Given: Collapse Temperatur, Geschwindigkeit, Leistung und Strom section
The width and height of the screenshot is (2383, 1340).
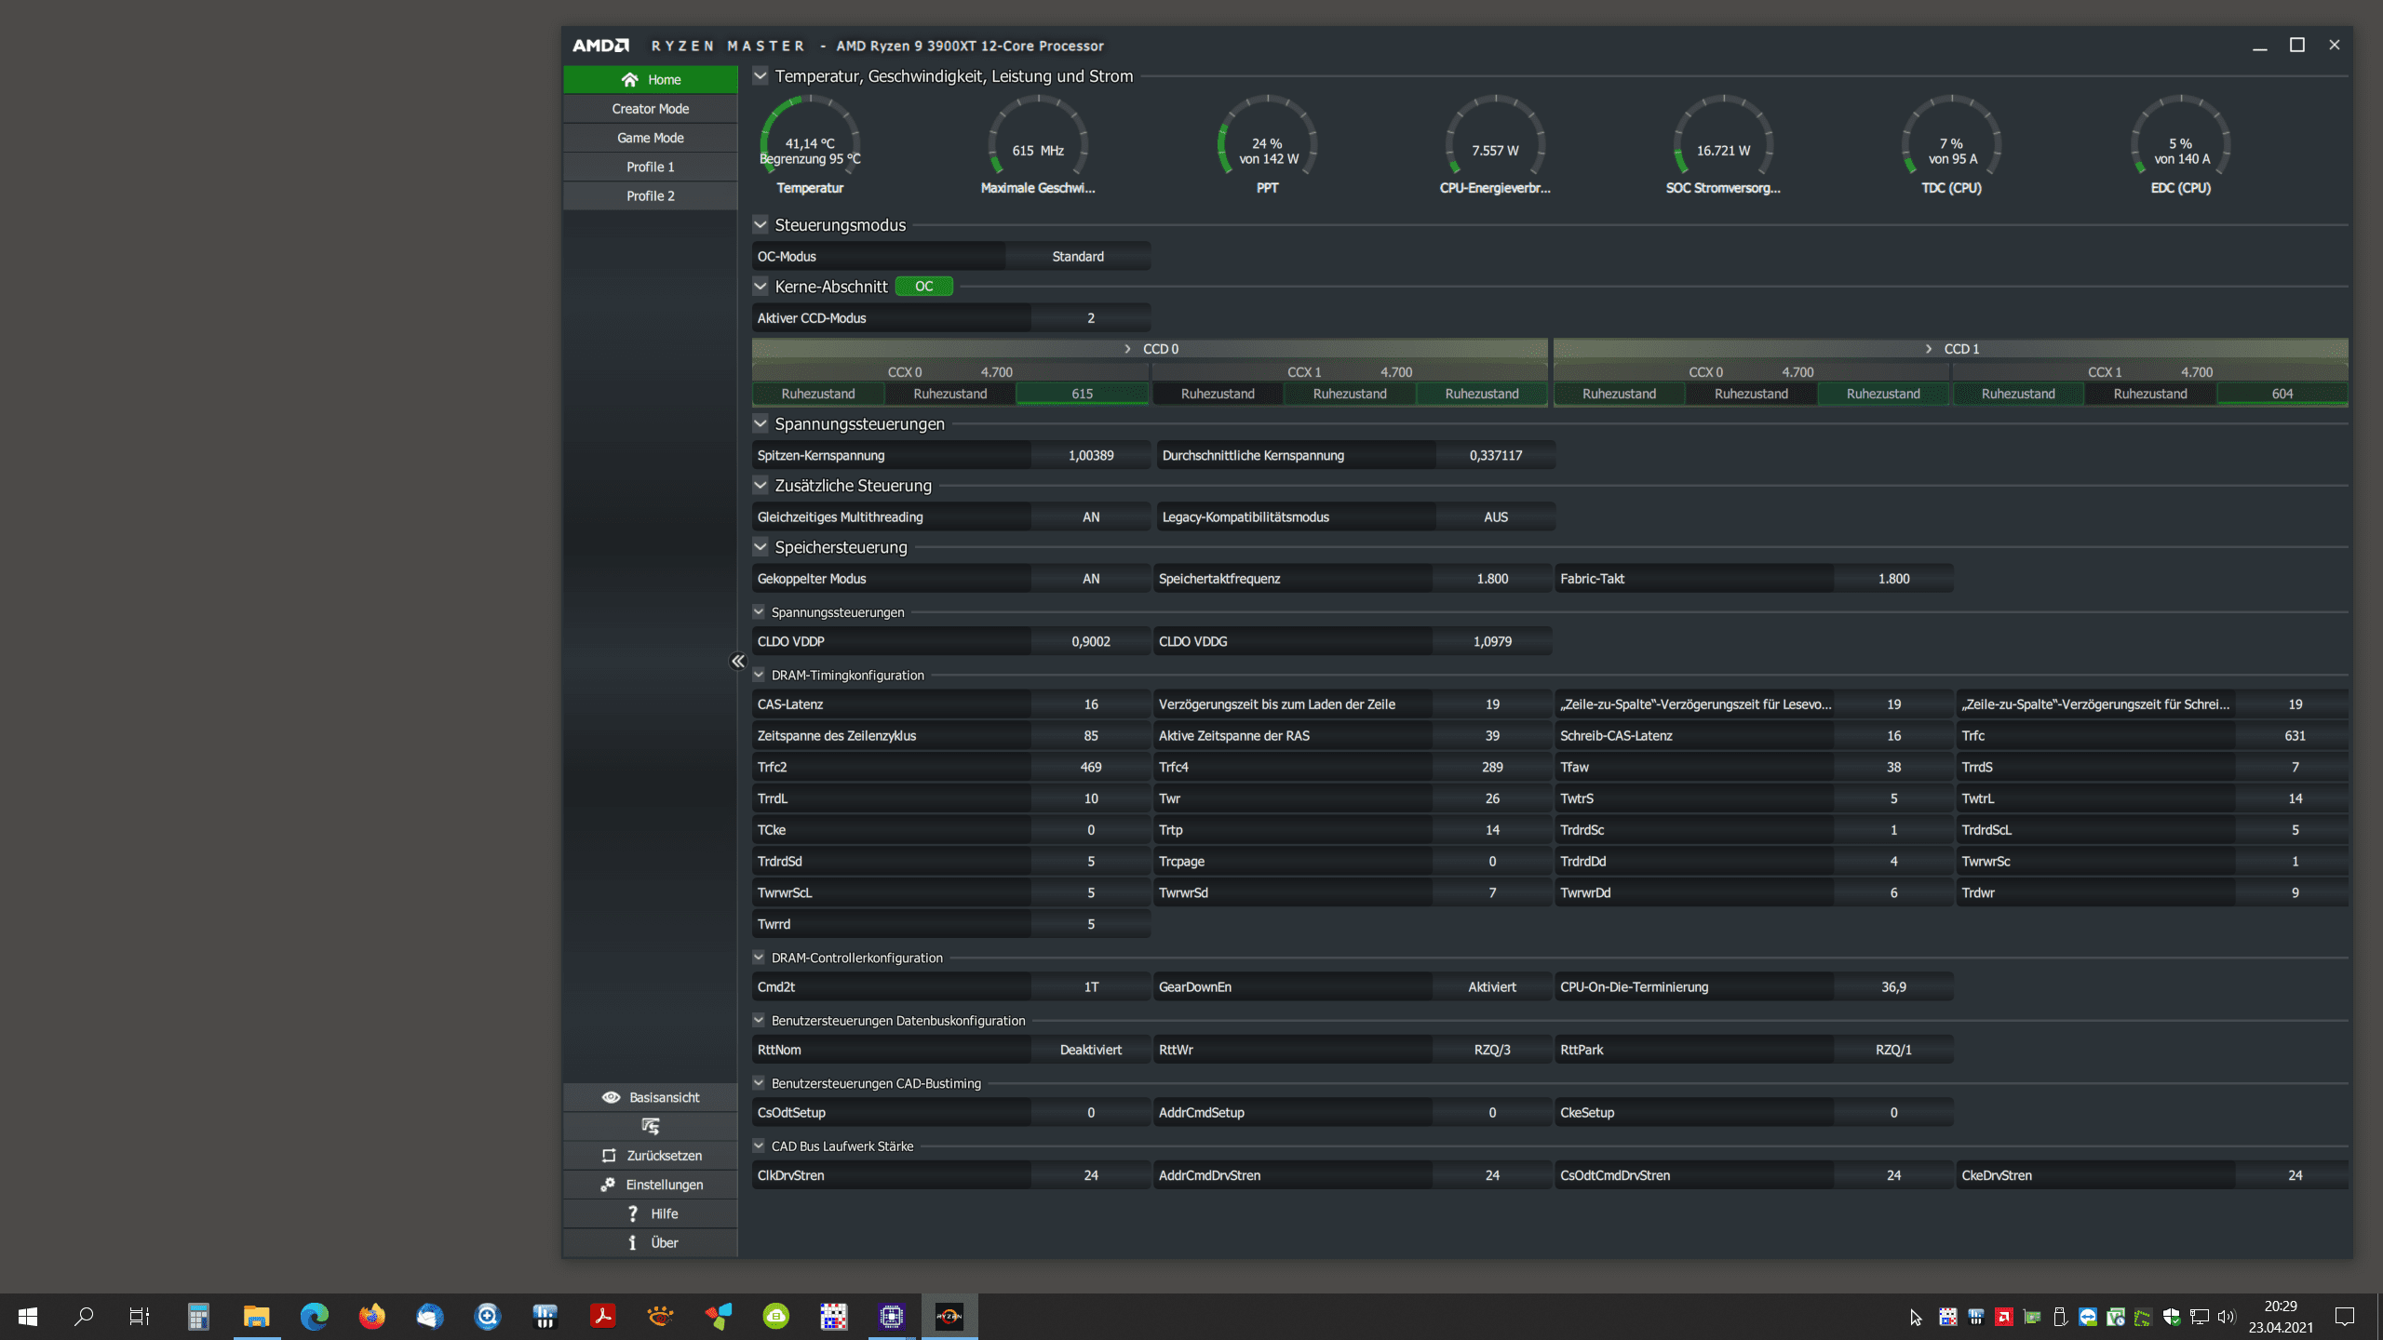Looking at the screenshot, I should pos(761,75).
